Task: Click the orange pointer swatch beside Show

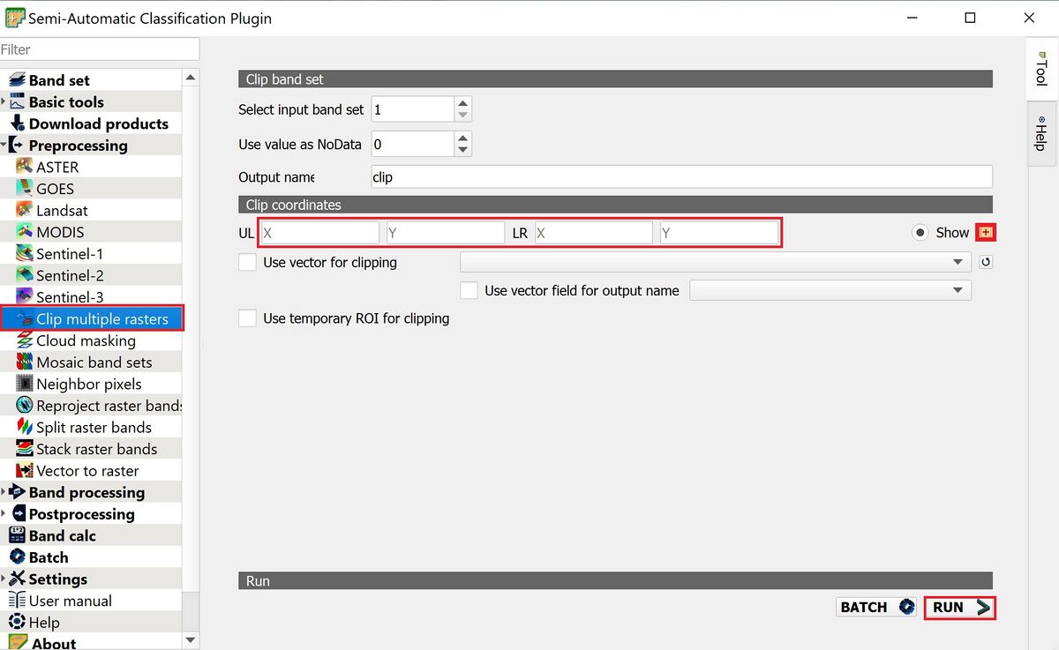Action: pyautogui.click(x=986, y=232)
